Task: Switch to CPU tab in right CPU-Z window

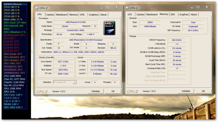Action: click(x=130, y=15)
